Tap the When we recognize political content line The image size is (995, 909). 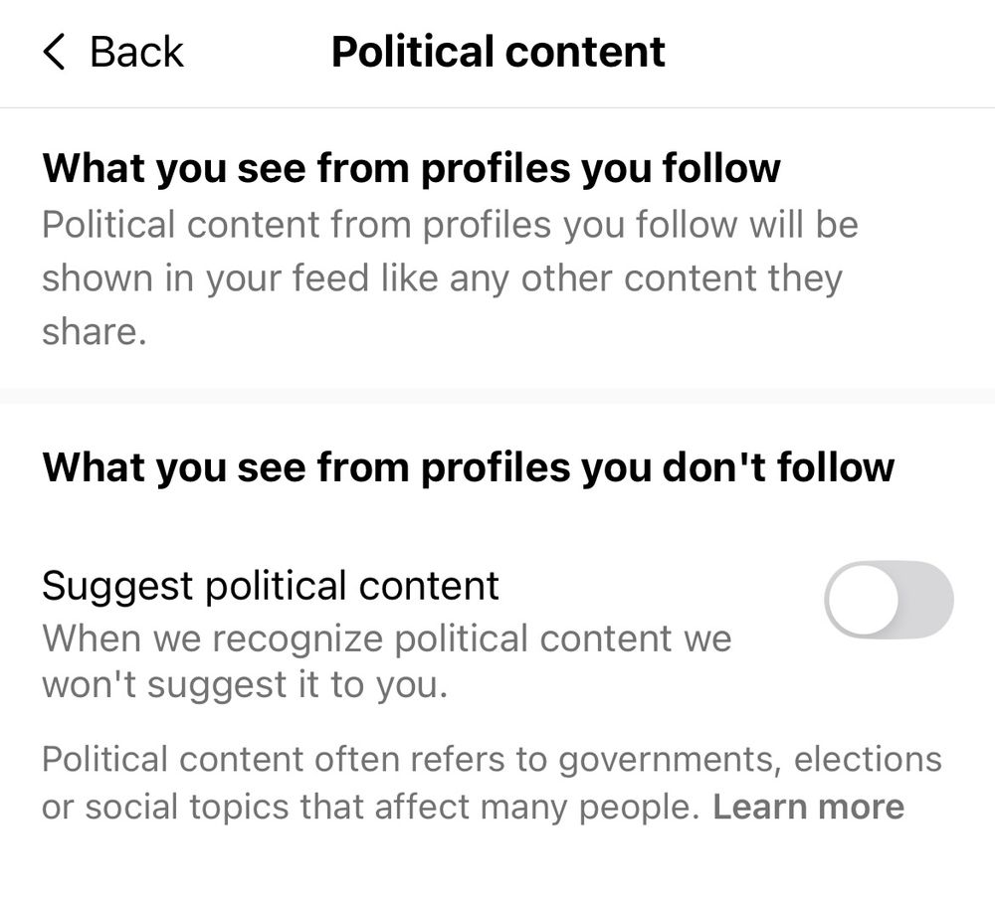(x=386, y=637)
